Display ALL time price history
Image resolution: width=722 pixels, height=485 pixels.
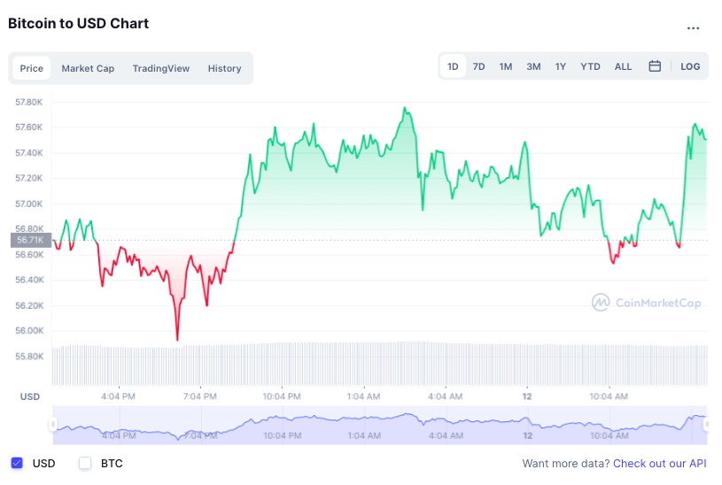pos(623,66)
